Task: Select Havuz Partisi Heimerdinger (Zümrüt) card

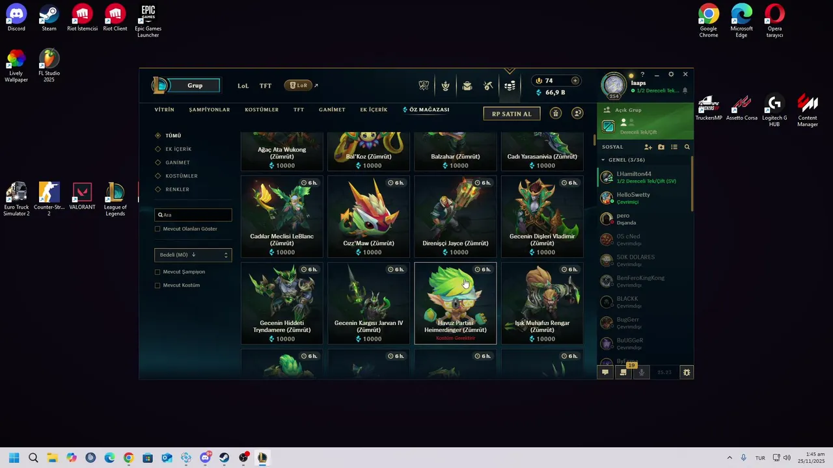Action: pos(456,303)
